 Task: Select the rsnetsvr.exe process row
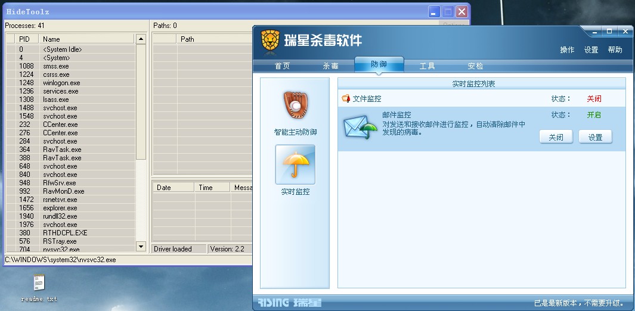pos(70,200)
